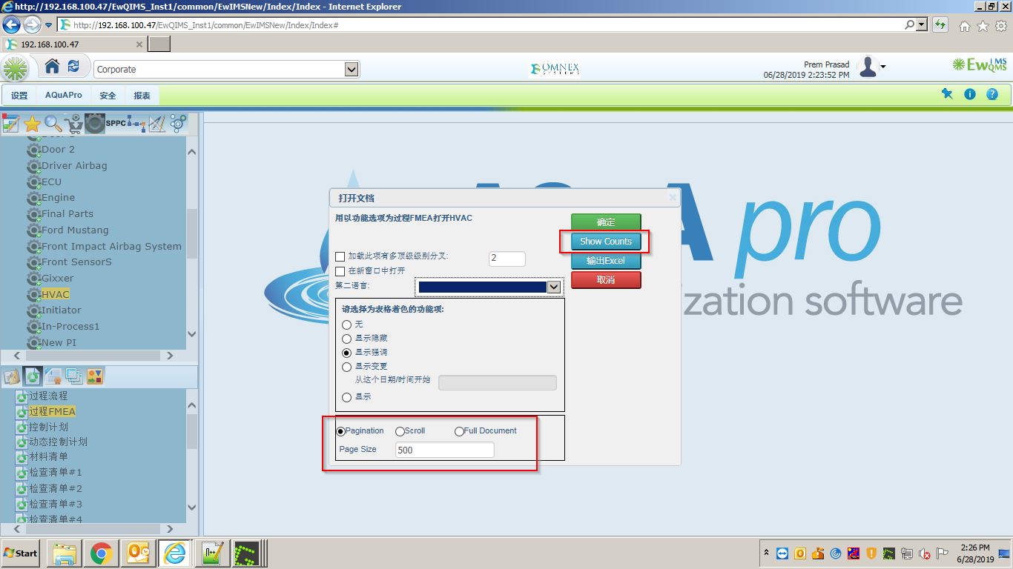Open the Corporate dropdown list
Image resolution: width=1013 pixels, height=569 pixels.
[352, 69]
